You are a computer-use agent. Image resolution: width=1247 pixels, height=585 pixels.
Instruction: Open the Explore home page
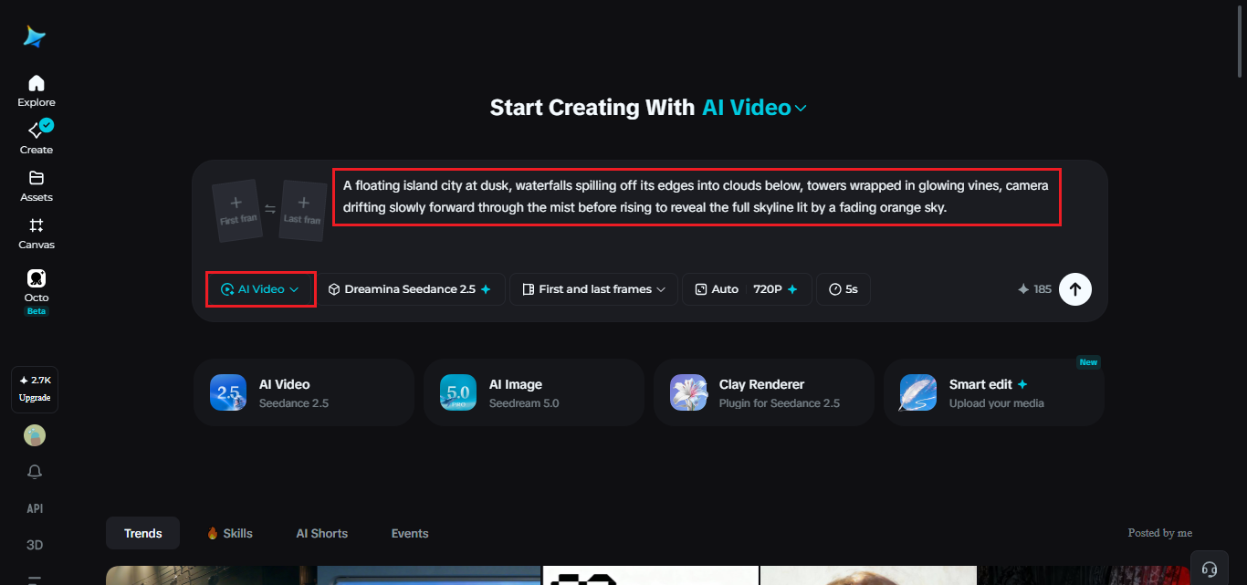click(x=37, y=91)
